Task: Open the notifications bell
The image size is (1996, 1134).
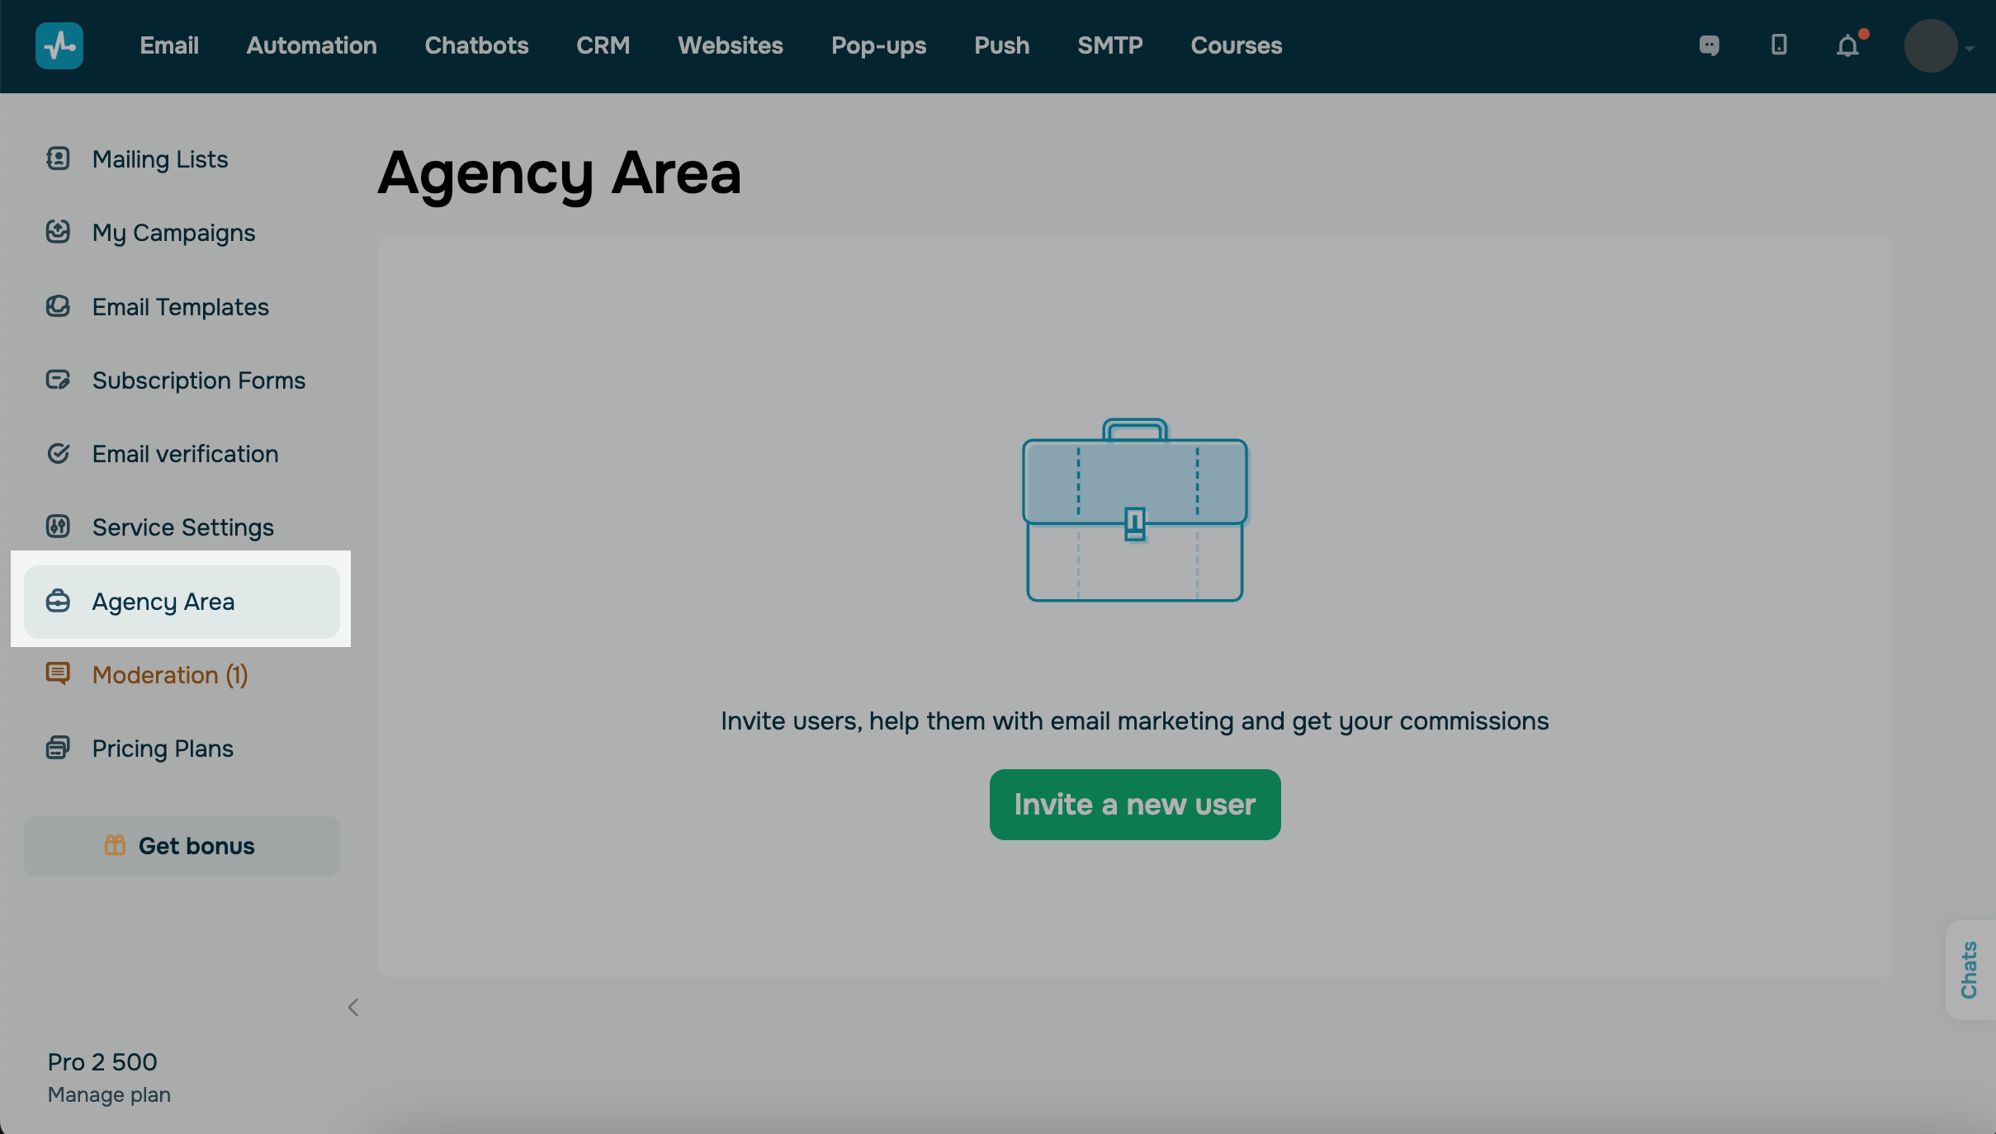Action: [x=1848, y=46]
